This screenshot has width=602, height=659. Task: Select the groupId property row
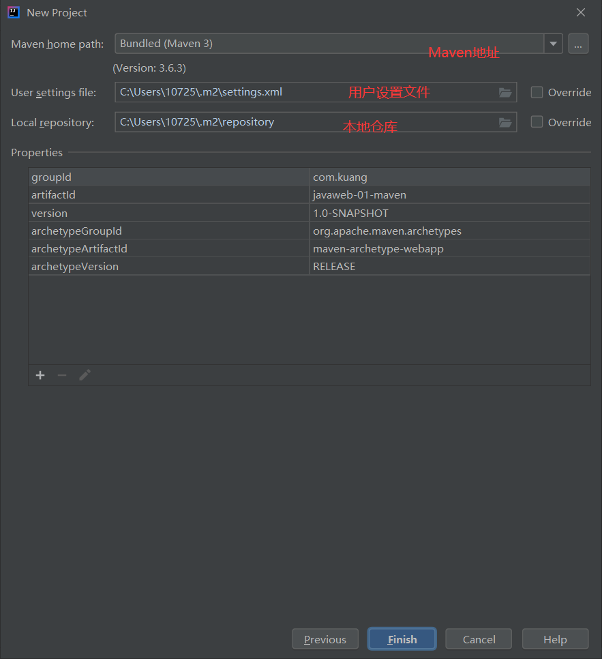pyautogui.click(x=310, y=177)
